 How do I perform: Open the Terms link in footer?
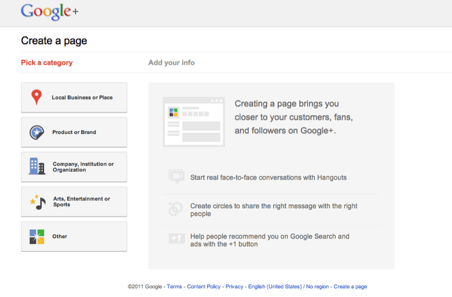(x=174, y=287)
